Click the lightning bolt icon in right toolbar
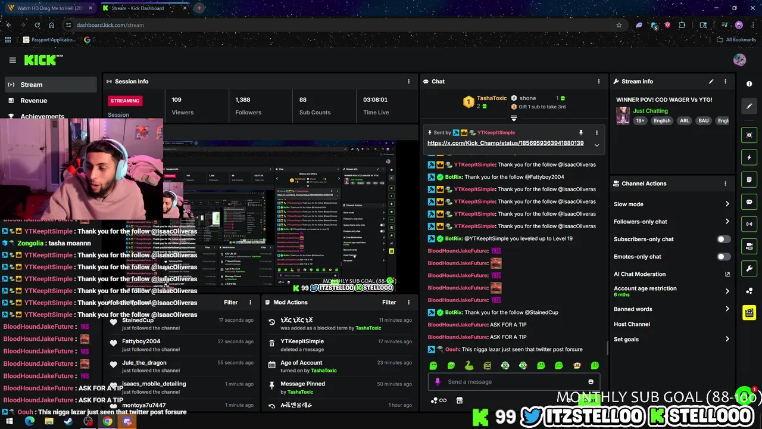Image resolution: width=762 pixels, height=429 pixels. 749,157
